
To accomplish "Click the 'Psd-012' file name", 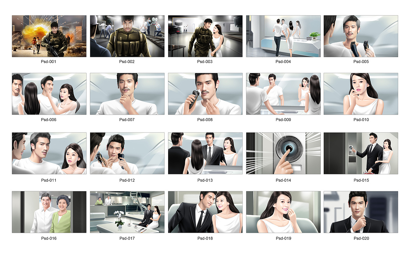I will click(x=127, y=180).
